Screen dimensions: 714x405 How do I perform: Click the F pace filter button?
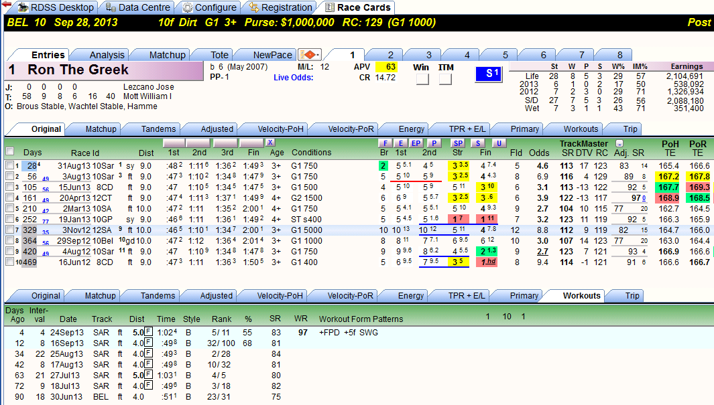385,143
